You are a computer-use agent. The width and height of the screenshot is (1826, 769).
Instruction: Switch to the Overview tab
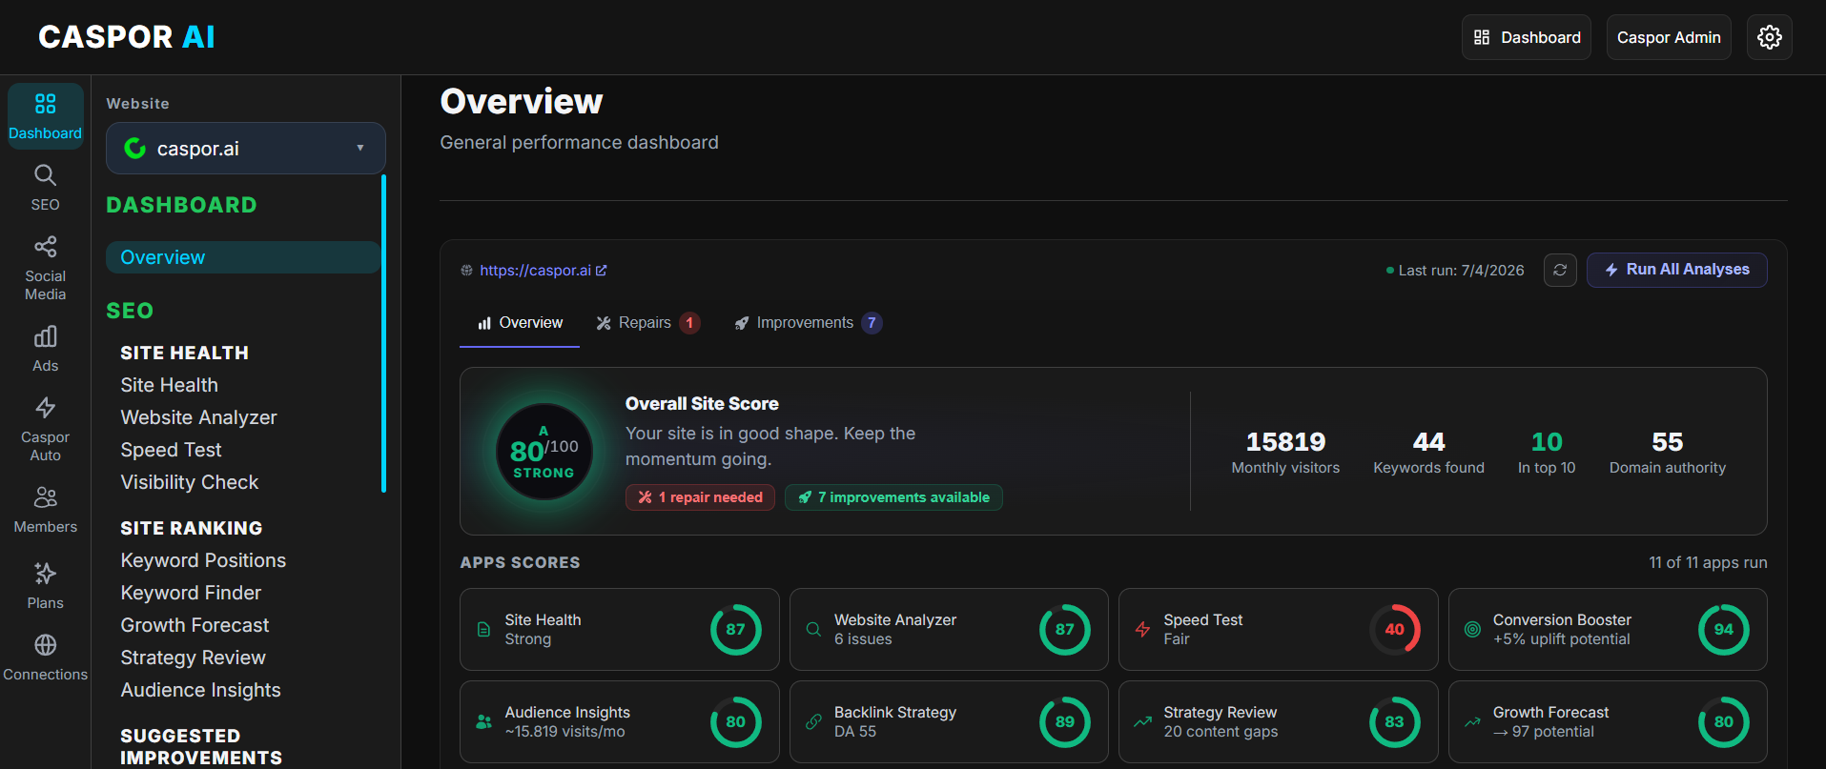(520, 323)
